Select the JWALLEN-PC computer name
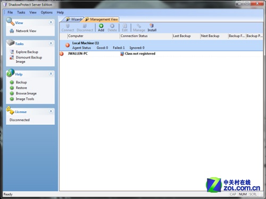 [x=78, y=53]
